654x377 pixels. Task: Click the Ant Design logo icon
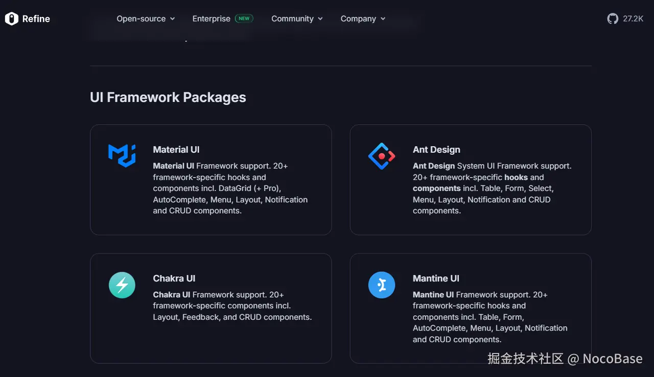tap(382, 156)
